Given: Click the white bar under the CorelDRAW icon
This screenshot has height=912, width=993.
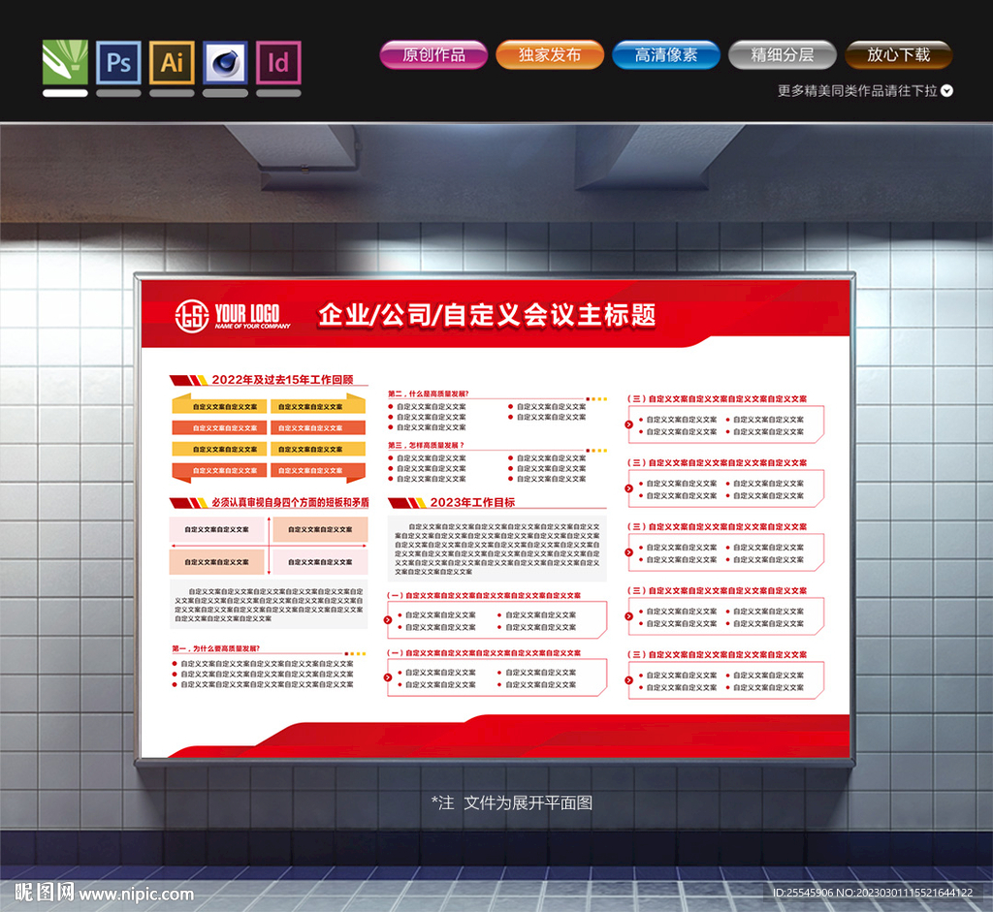Looking at the screenshot, I should coord(65,93).
